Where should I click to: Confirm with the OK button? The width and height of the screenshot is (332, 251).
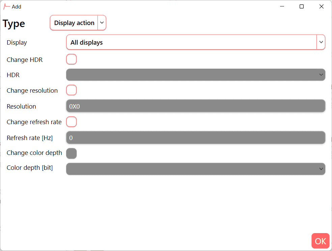click(x=320, y=241)
